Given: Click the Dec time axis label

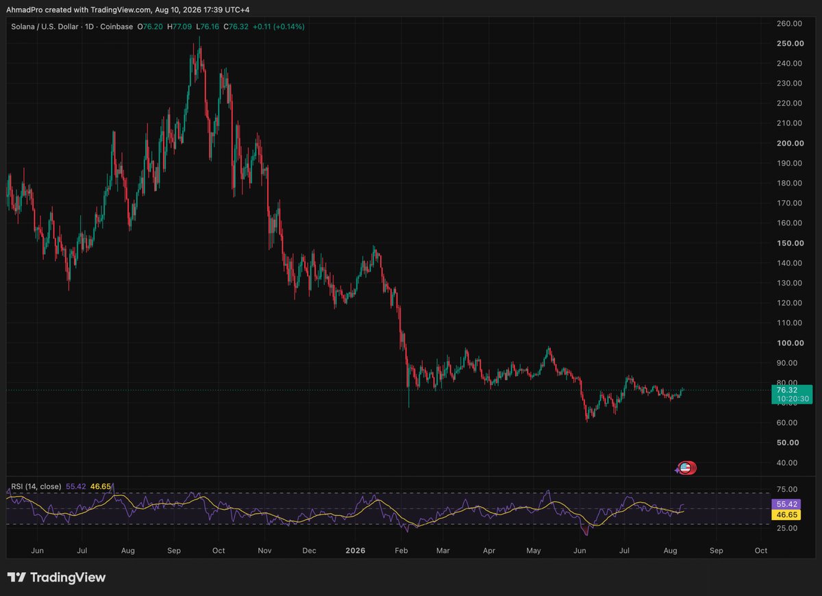Looking at the screenshot, I should coord(309,550).
